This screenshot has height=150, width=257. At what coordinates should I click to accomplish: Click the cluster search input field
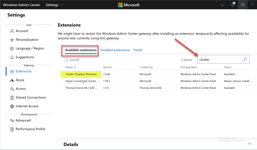219,60
